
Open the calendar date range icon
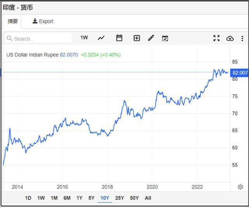point(119,38)
